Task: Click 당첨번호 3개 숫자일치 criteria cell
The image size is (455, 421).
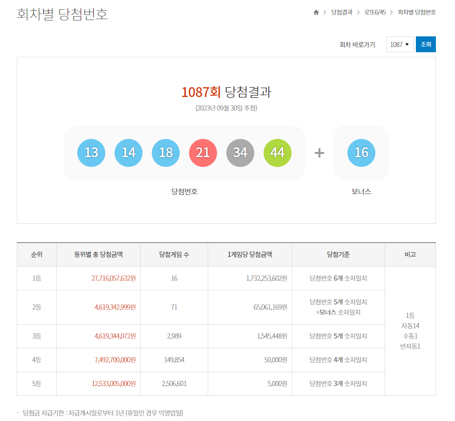Action: 338,384
